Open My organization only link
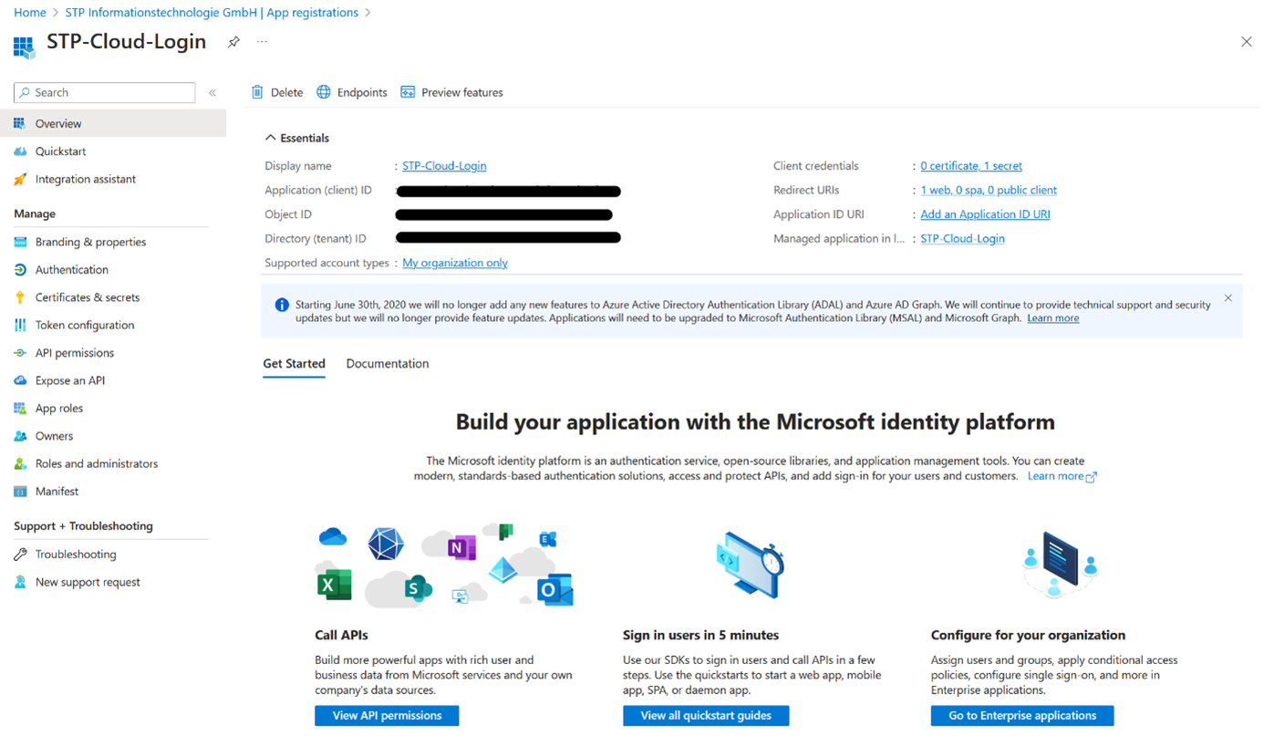The width and height of the screenshot is (1264, 747). point(455,263)
